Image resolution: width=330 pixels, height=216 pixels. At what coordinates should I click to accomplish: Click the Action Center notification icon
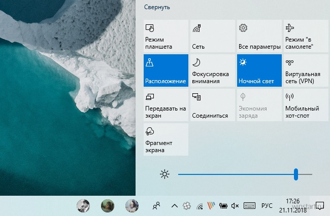coord(320,206)
